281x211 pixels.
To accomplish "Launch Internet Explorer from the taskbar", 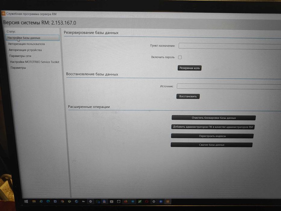I will 41,201.
